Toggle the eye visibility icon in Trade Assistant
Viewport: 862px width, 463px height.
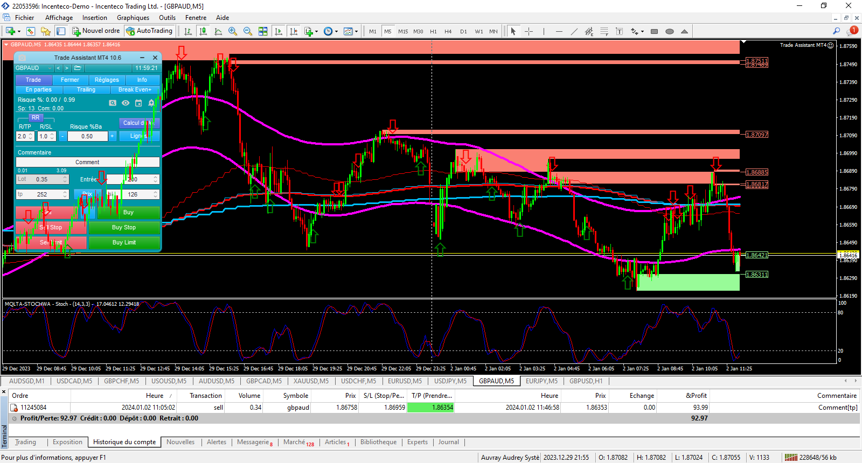126,103
